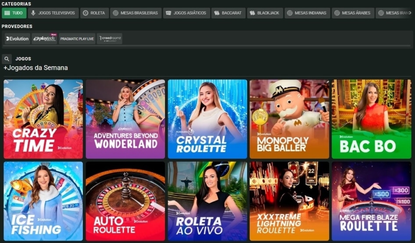Launch XXXtreme Lightning Roulette
Image resolution: width=415 pixels, height=243 pixels.
click(289, 201)
